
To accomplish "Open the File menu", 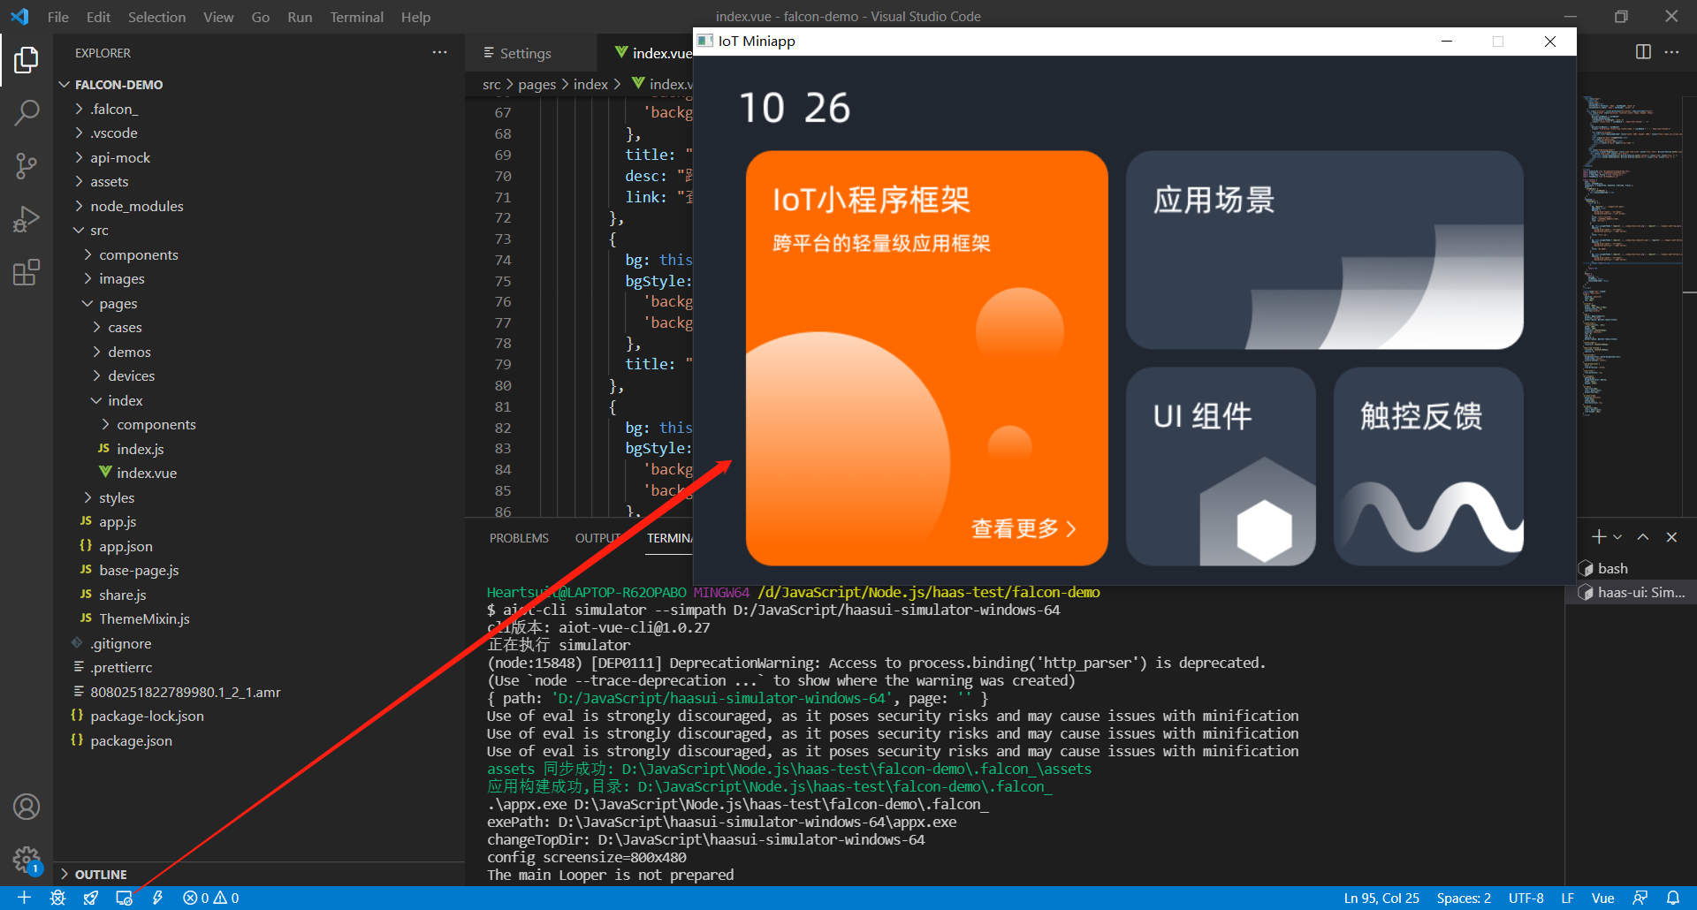I will pyautogui.click(x=57, y=17).
